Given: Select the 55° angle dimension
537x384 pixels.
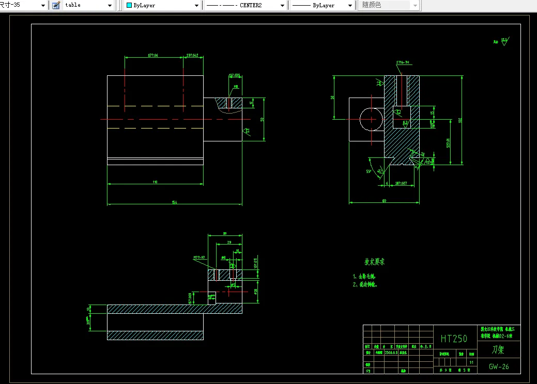Looking at the screenshot, I should pos(369,171).
